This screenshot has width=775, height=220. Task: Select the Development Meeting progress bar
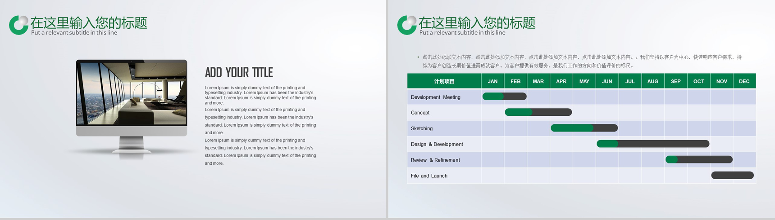point(504,97)
